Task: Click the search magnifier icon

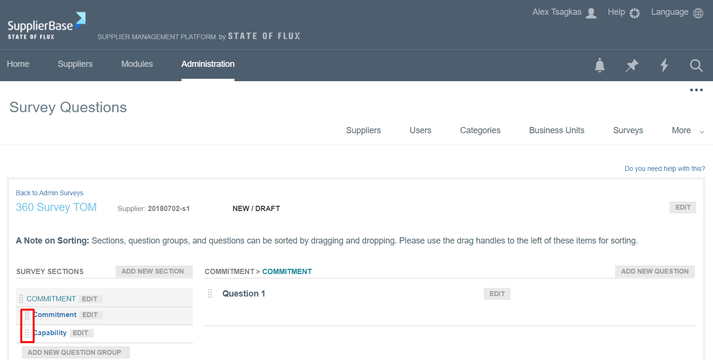Action: (x=696, y=65)
